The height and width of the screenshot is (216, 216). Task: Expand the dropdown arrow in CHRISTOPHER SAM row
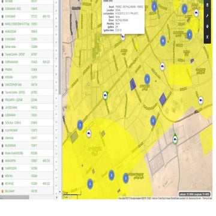56,85
